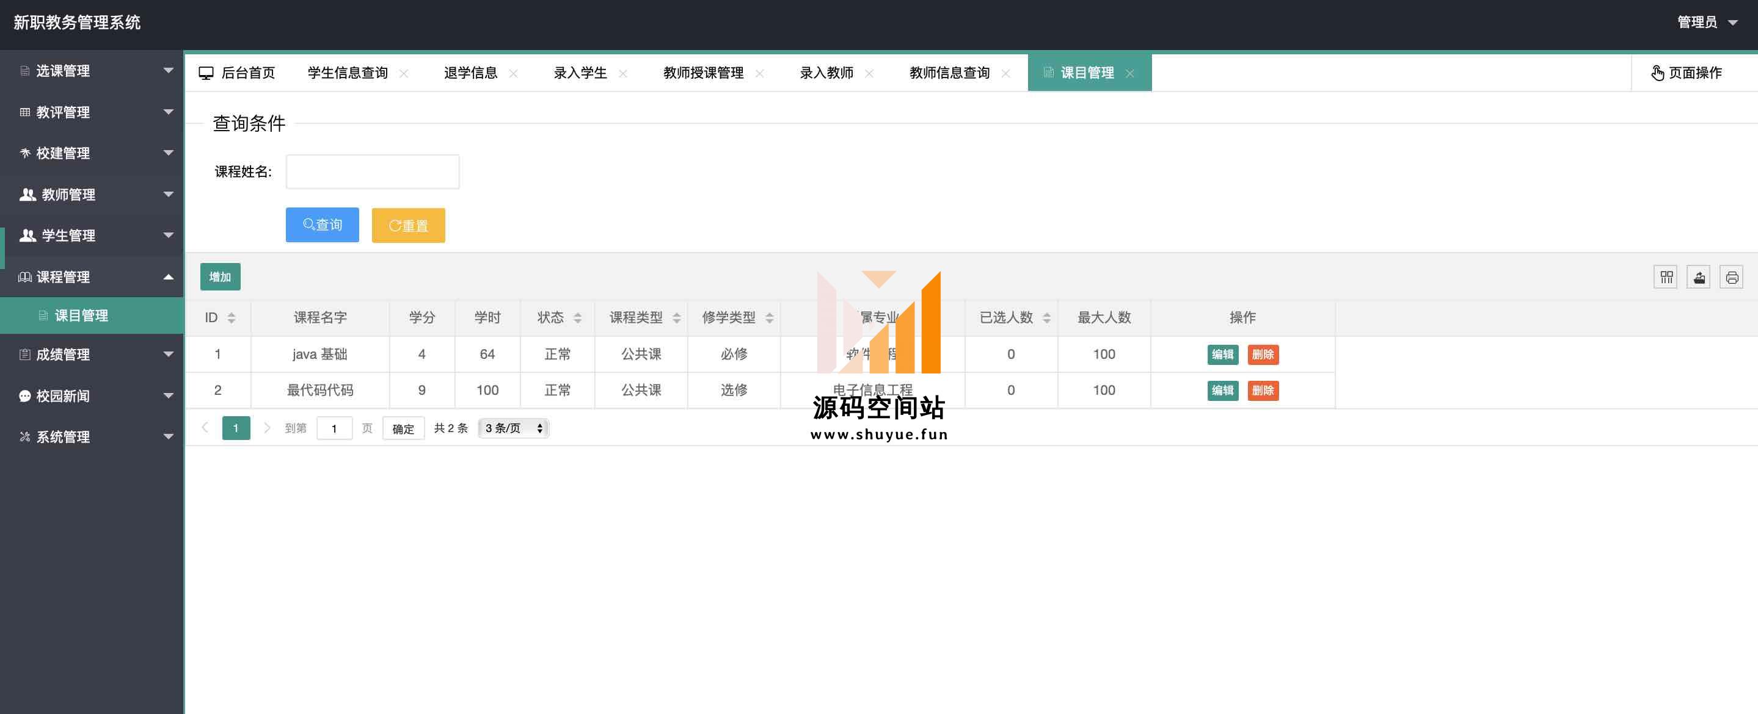The height and width of the screenshot is (714, 1758).
Task: Click the 课程姓名 input field
Action: [x=373, y=172]
